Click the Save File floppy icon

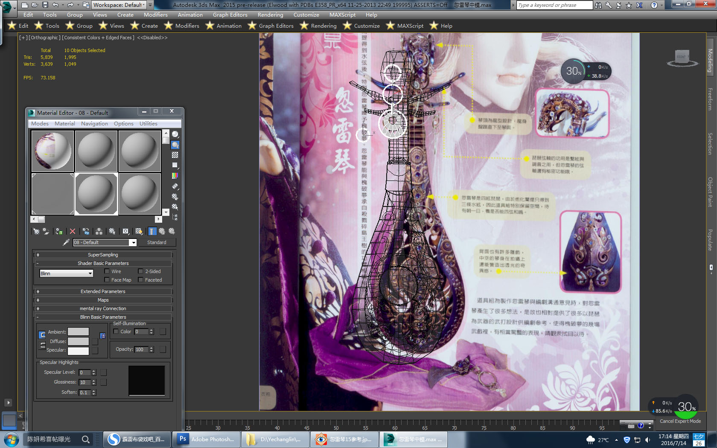pyautogui.click(x=44, y=5)
